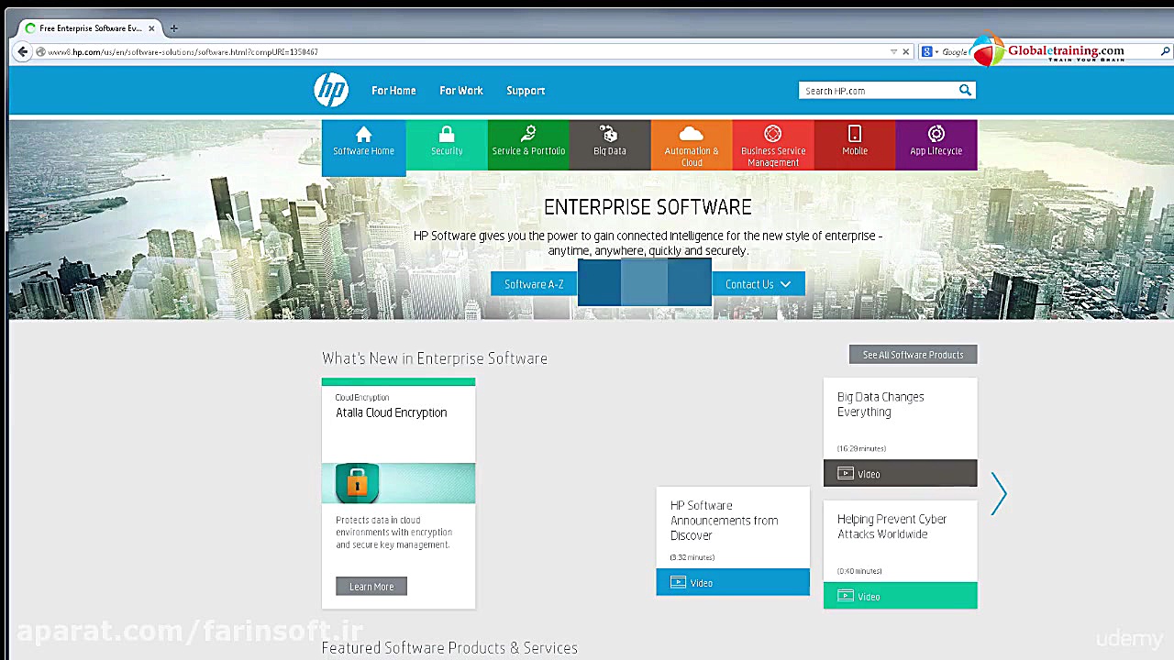Click the HP logo

coord(331,90)
